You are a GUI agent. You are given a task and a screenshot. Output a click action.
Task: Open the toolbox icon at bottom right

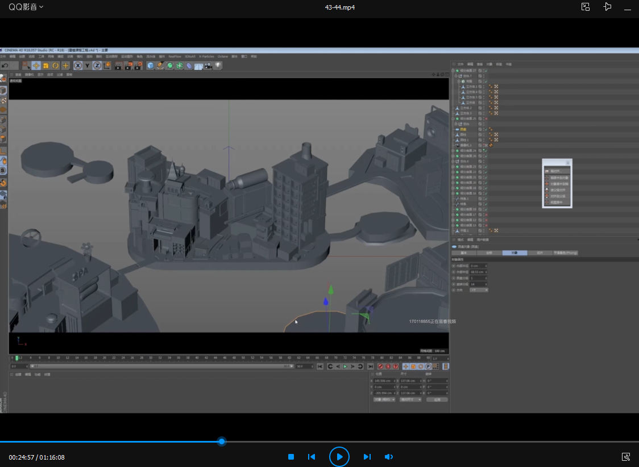pyautogui.click(x=626, y=457)
